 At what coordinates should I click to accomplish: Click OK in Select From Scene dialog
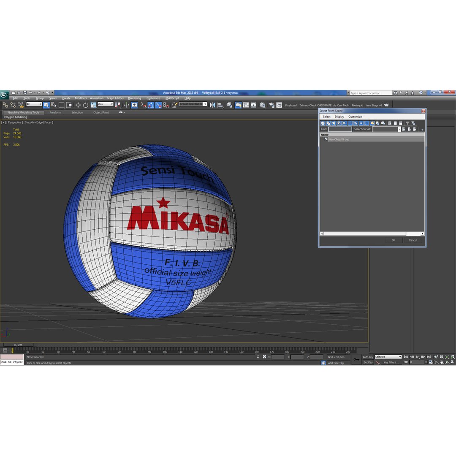pyautogui.click(x=394, y=240)
